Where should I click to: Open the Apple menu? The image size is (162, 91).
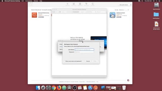(x=2, y=1)
